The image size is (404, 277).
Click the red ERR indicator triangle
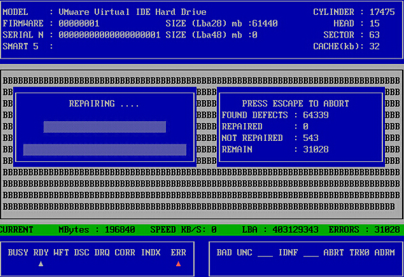click(178, 264)
